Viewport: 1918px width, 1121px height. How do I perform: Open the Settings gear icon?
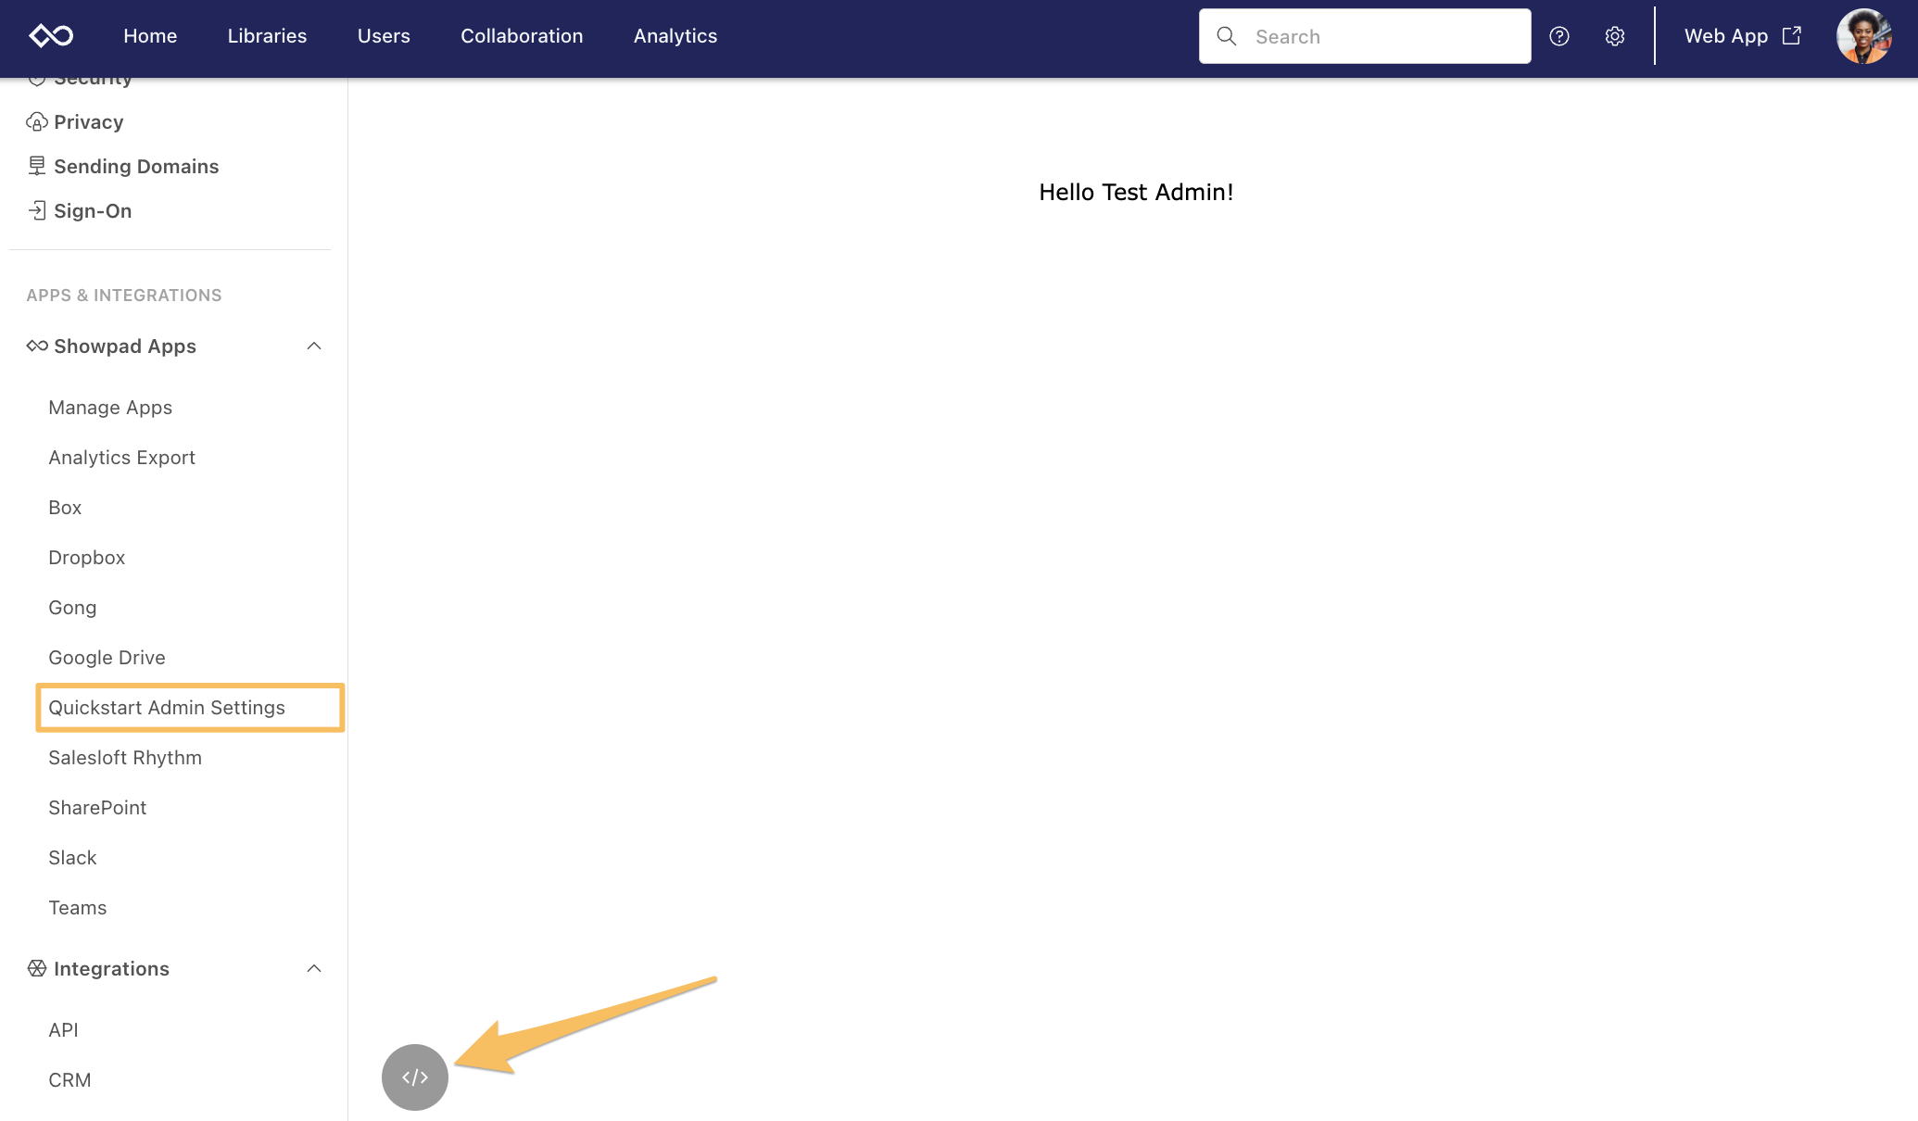pos(1614,34)
